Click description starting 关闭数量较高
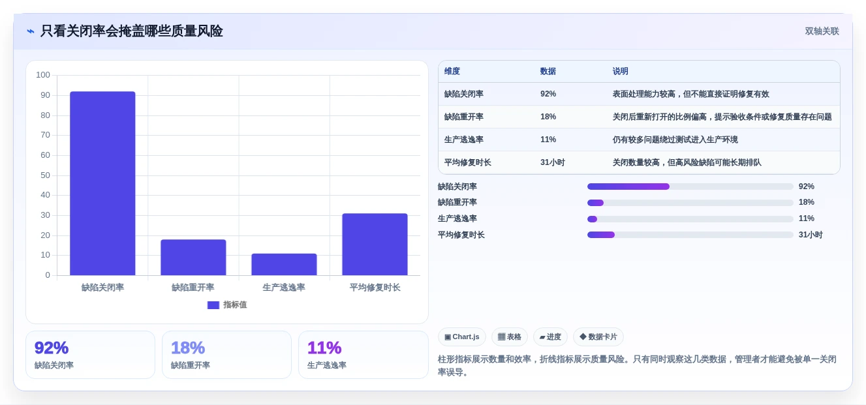The width and height of the screenshot is (866, 405). (x=687, y=162)
